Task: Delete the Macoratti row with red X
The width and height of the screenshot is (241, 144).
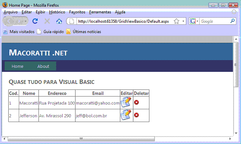Action: (x=136, y=102)
